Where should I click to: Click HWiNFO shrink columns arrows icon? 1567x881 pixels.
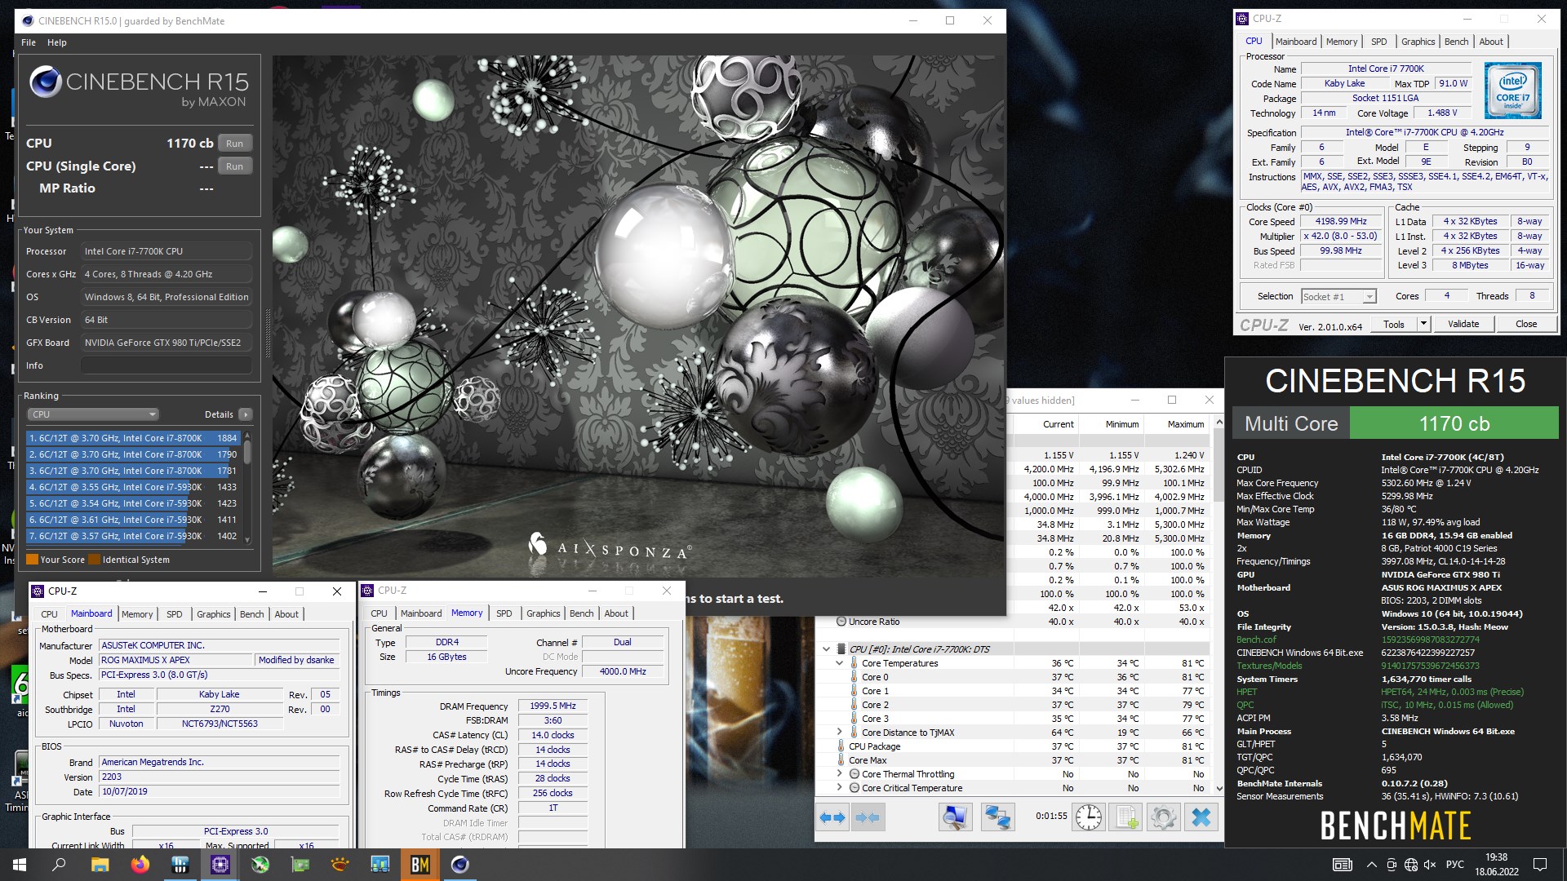click(x=868, y=817)
